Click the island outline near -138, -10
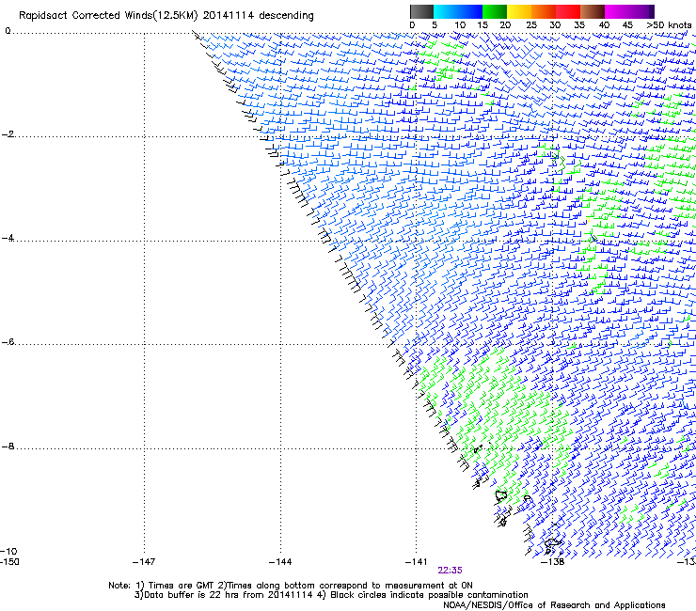The image size is (696, 611). (553, 543)
